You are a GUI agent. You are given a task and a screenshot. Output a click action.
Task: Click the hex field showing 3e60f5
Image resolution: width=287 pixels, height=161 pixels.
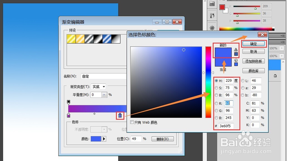point(226,126)
